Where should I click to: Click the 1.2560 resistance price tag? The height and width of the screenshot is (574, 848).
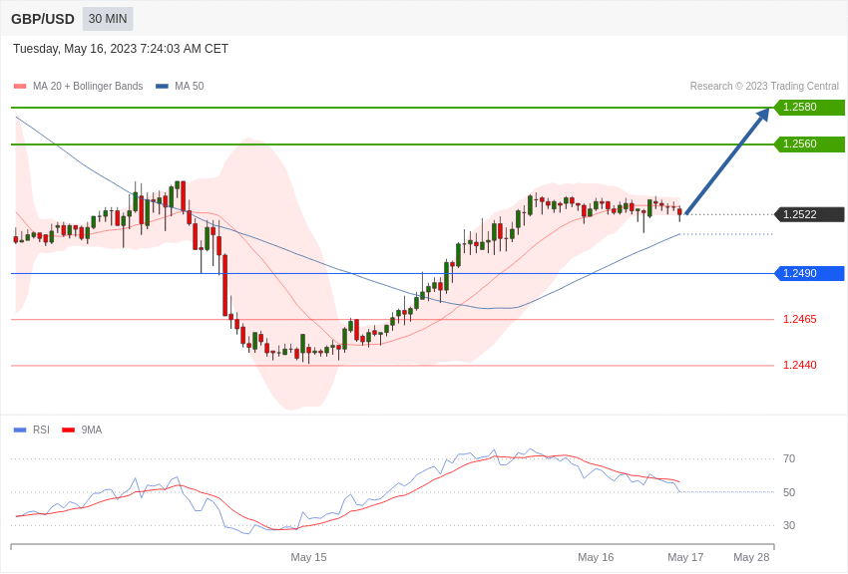pos(809,143)
